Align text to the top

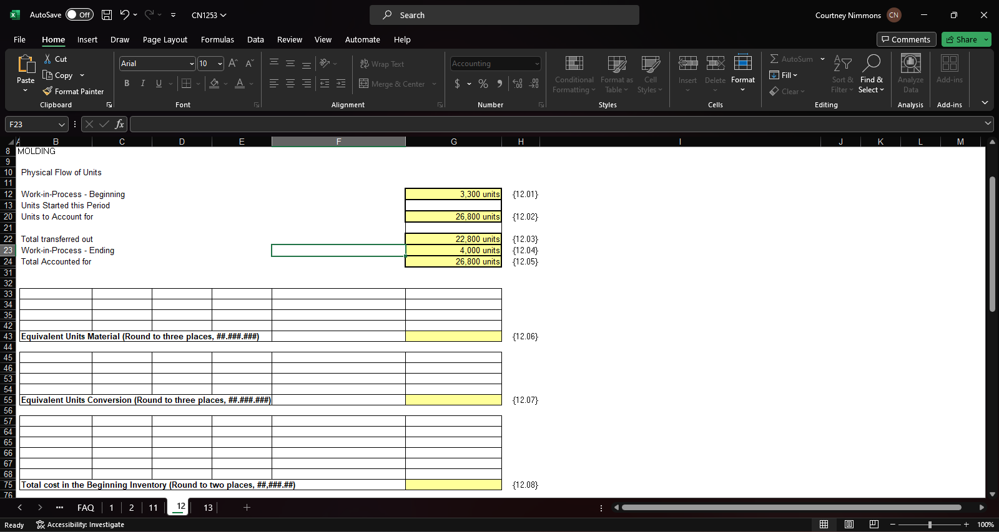pos(274,64)
